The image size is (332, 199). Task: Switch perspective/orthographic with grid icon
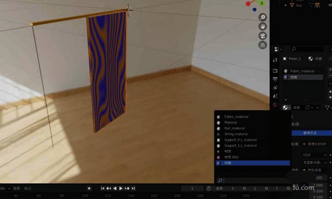263,45
